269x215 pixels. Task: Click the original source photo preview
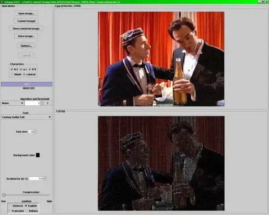pyautogui.click(x=161, y=59)
